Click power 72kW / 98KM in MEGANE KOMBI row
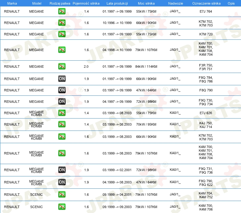 pyautogui.click(x=146, y=170)
